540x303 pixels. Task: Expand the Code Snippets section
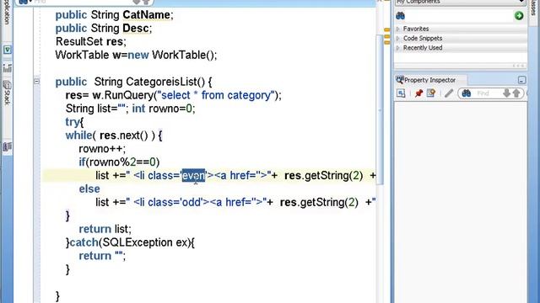point(398,38)
